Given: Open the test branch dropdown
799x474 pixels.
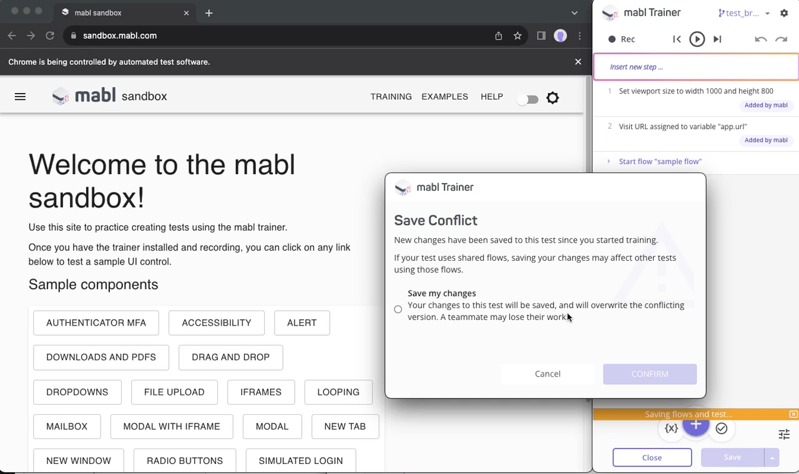Looking at the screenshot, I should [744, 13].
